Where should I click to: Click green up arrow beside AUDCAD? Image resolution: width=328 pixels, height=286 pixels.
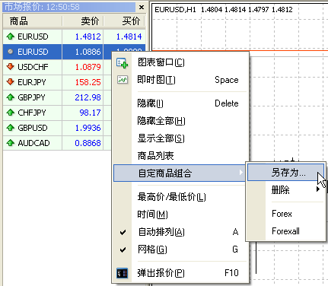click(11, 143)
